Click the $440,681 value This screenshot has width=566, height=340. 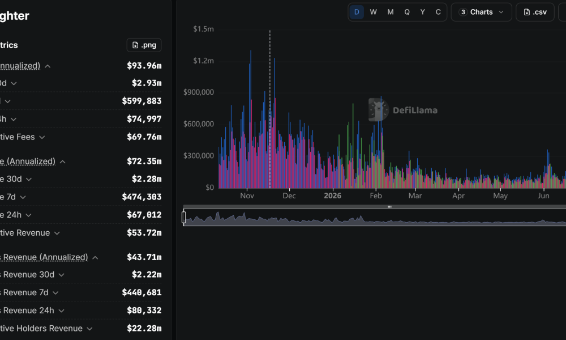click(141, 292)
